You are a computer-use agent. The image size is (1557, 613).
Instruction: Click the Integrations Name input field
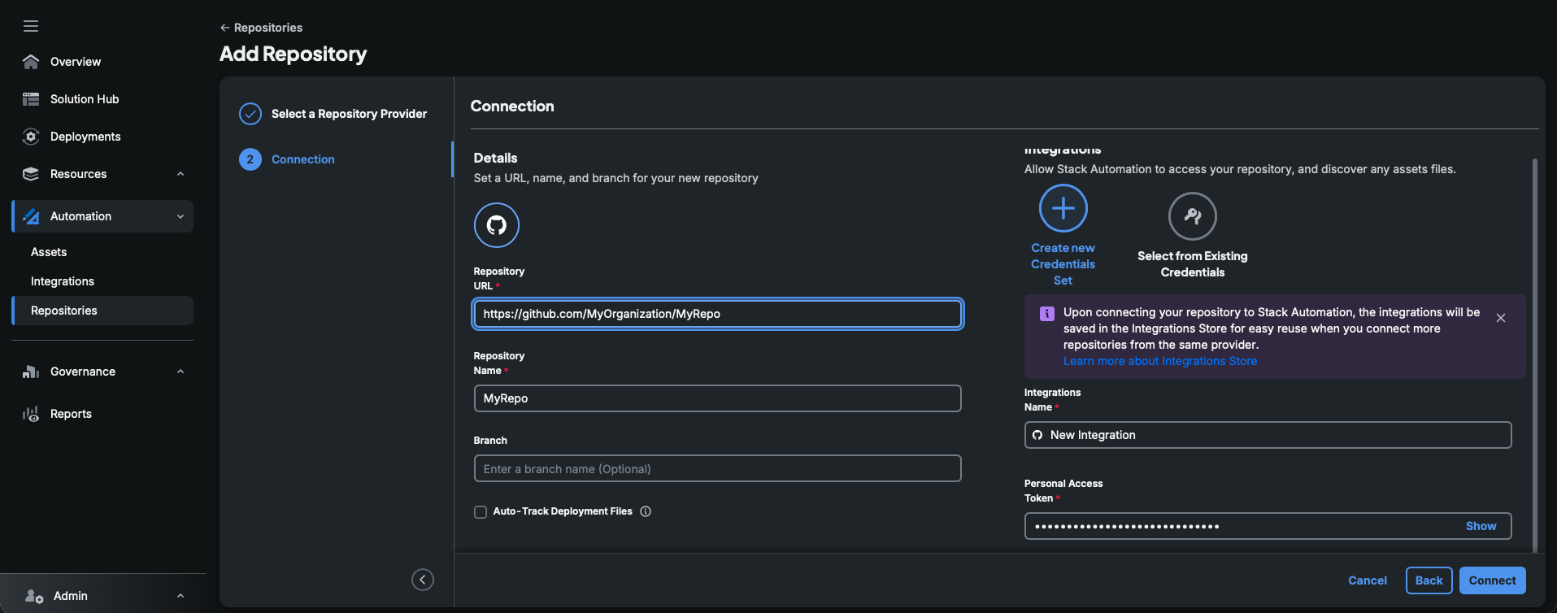click(1268, 435)
